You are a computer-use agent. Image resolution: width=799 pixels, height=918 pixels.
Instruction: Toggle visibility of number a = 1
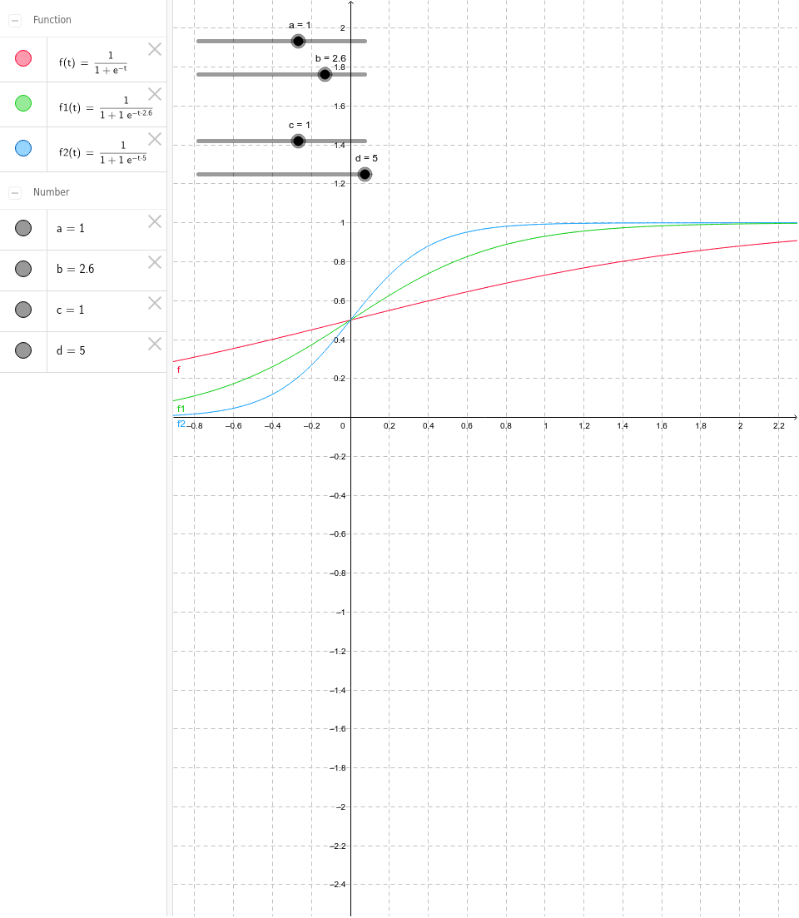pos(23,228)
